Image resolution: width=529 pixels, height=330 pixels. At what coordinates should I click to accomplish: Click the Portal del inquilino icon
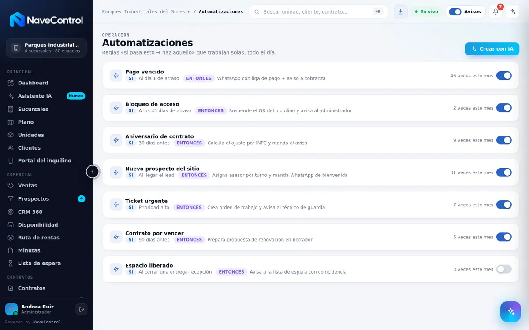tap(11, 161)
